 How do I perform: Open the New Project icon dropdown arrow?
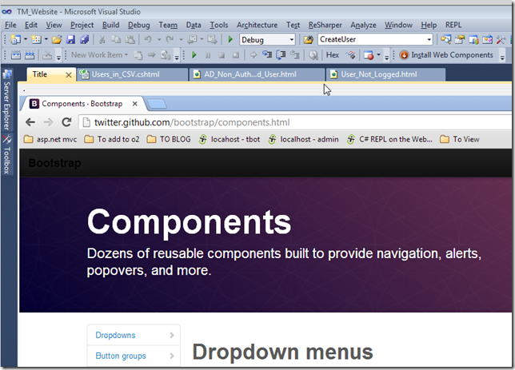coord(26,39)
